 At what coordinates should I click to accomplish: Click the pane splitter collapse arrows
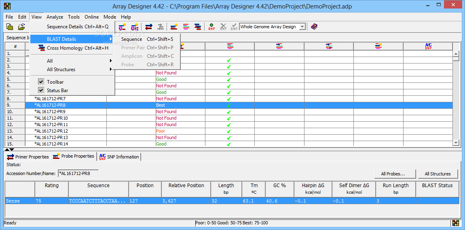coord(9,150)
